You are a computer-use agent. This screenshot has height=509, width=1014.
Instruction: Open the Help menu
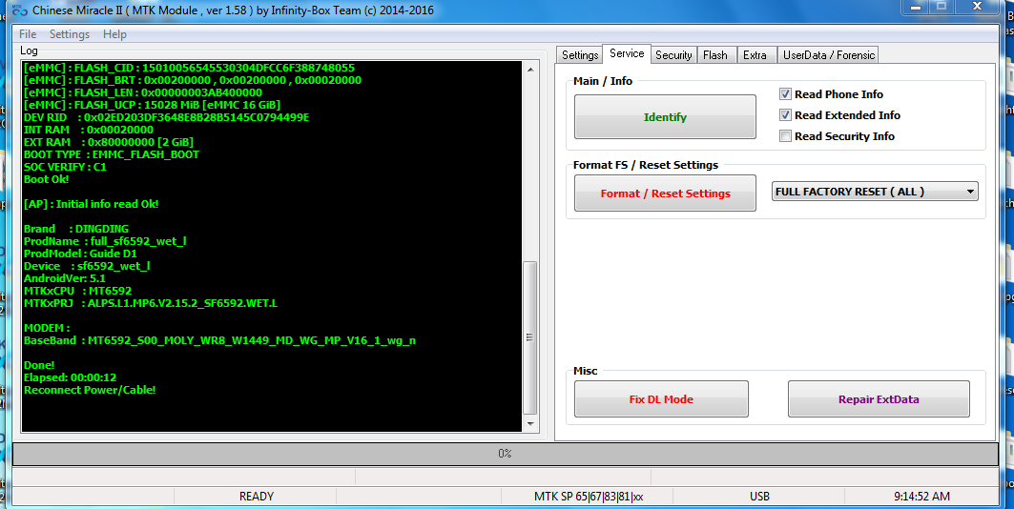click(x=114, y=34)
